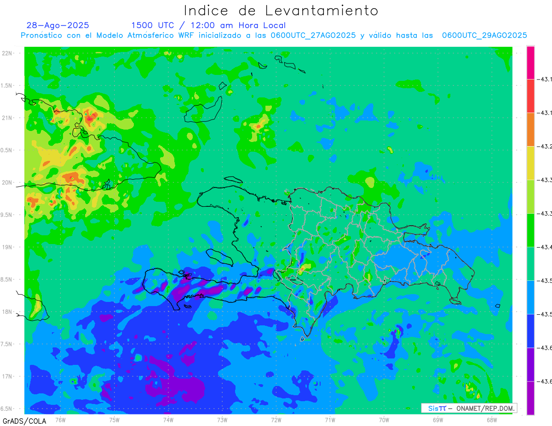The height and width of the screenshot is (426, 552).
Task: Click latitude label '0.5N'
Action: (6, 150)
